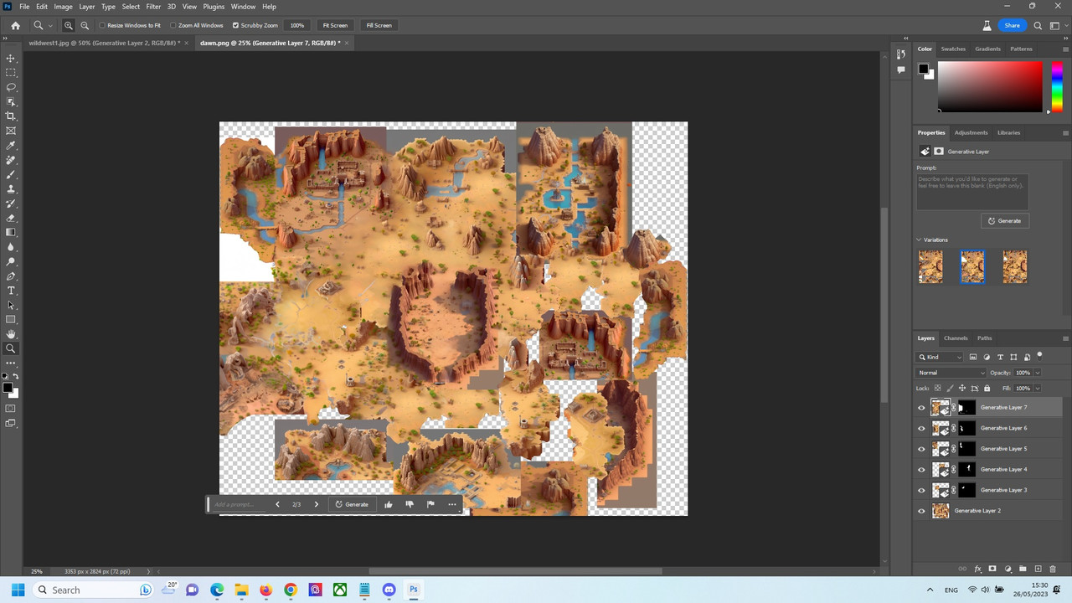Select the Lasso tool
Viewport: 1072px width, 603px height.
coord(11,87)
